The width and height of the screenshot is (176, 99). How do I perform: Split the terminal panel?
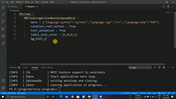159,67
